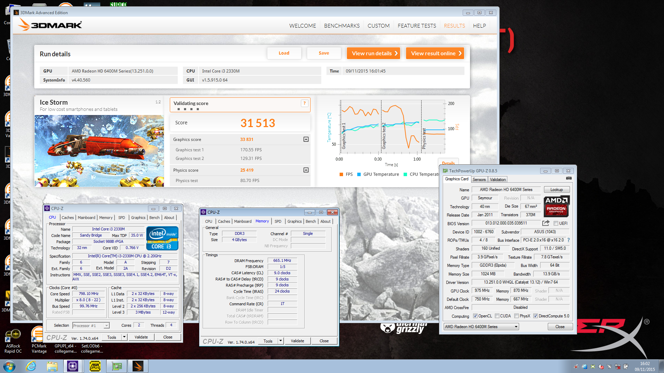The width and height of the screenshot is (664, 373).
Task: Click the HELP item in 3DMark navigation
Action: point(479,26)
